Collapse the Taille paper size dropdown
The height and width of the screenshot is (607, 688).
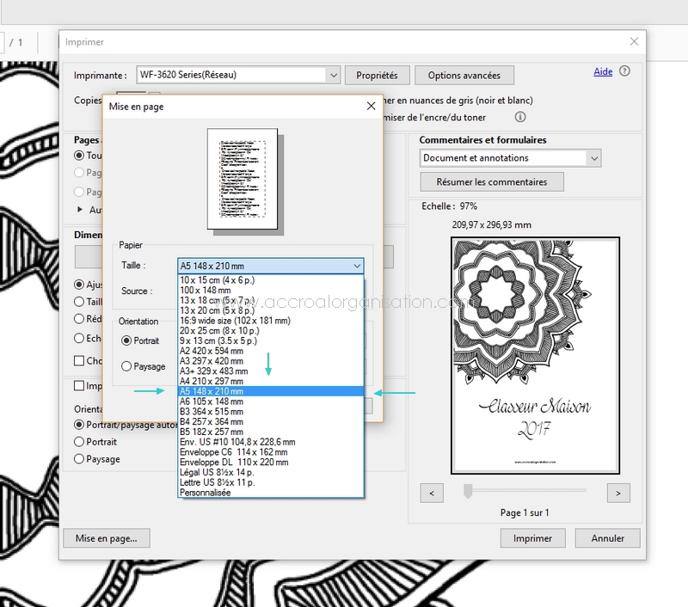(x=357, y=267)
